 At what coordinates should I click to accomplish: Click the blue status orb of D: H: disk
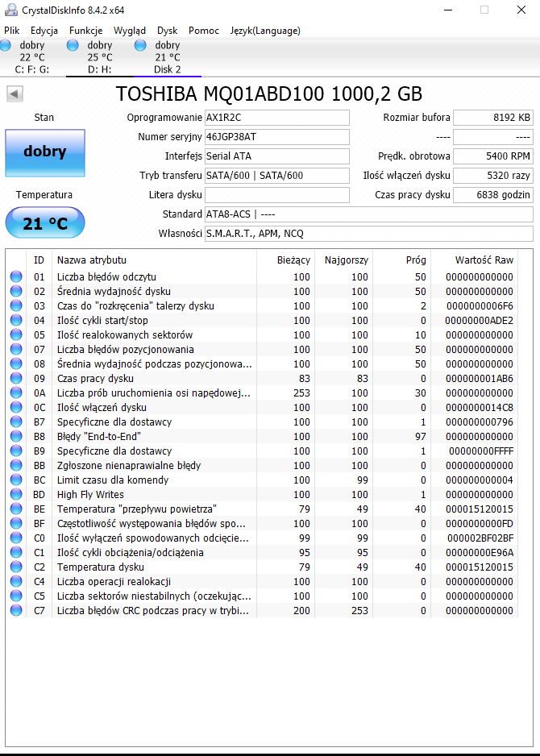(x=73, y=45)
